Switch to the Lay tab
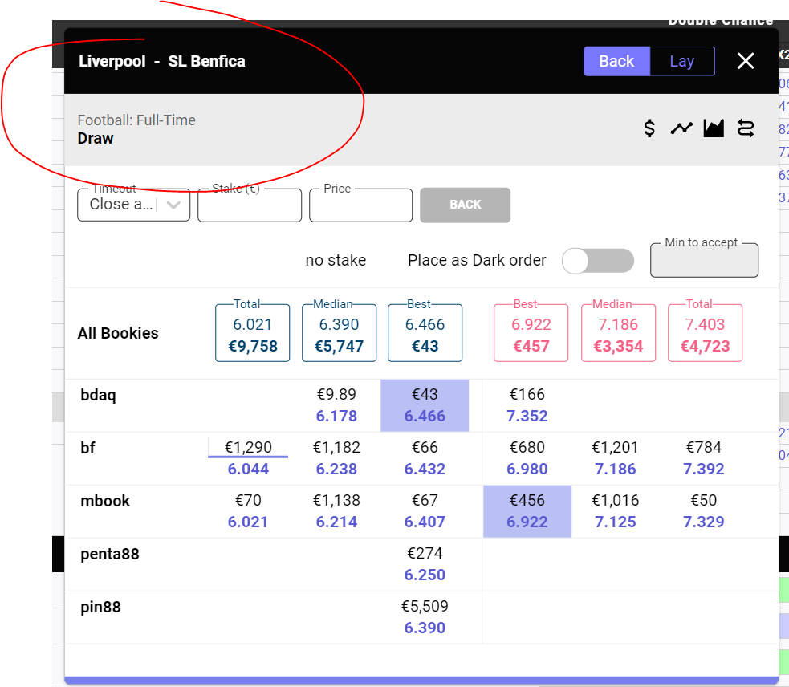 pos(681,62)
